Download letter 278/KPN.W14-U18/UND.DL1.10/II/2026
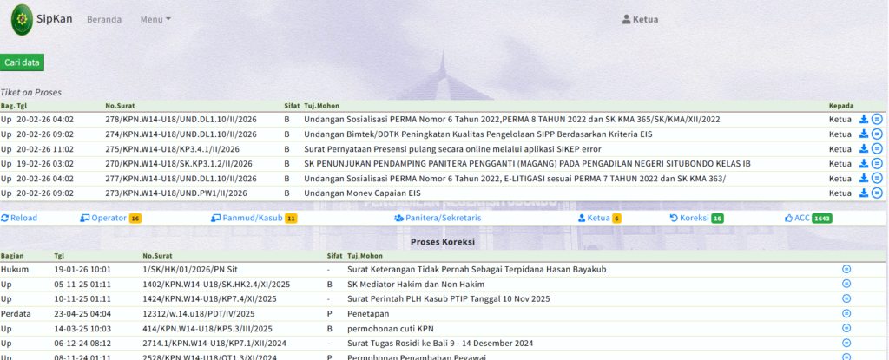 coord(864,120)
